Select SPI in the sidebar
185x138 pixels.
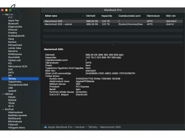[x=10, y=75]
